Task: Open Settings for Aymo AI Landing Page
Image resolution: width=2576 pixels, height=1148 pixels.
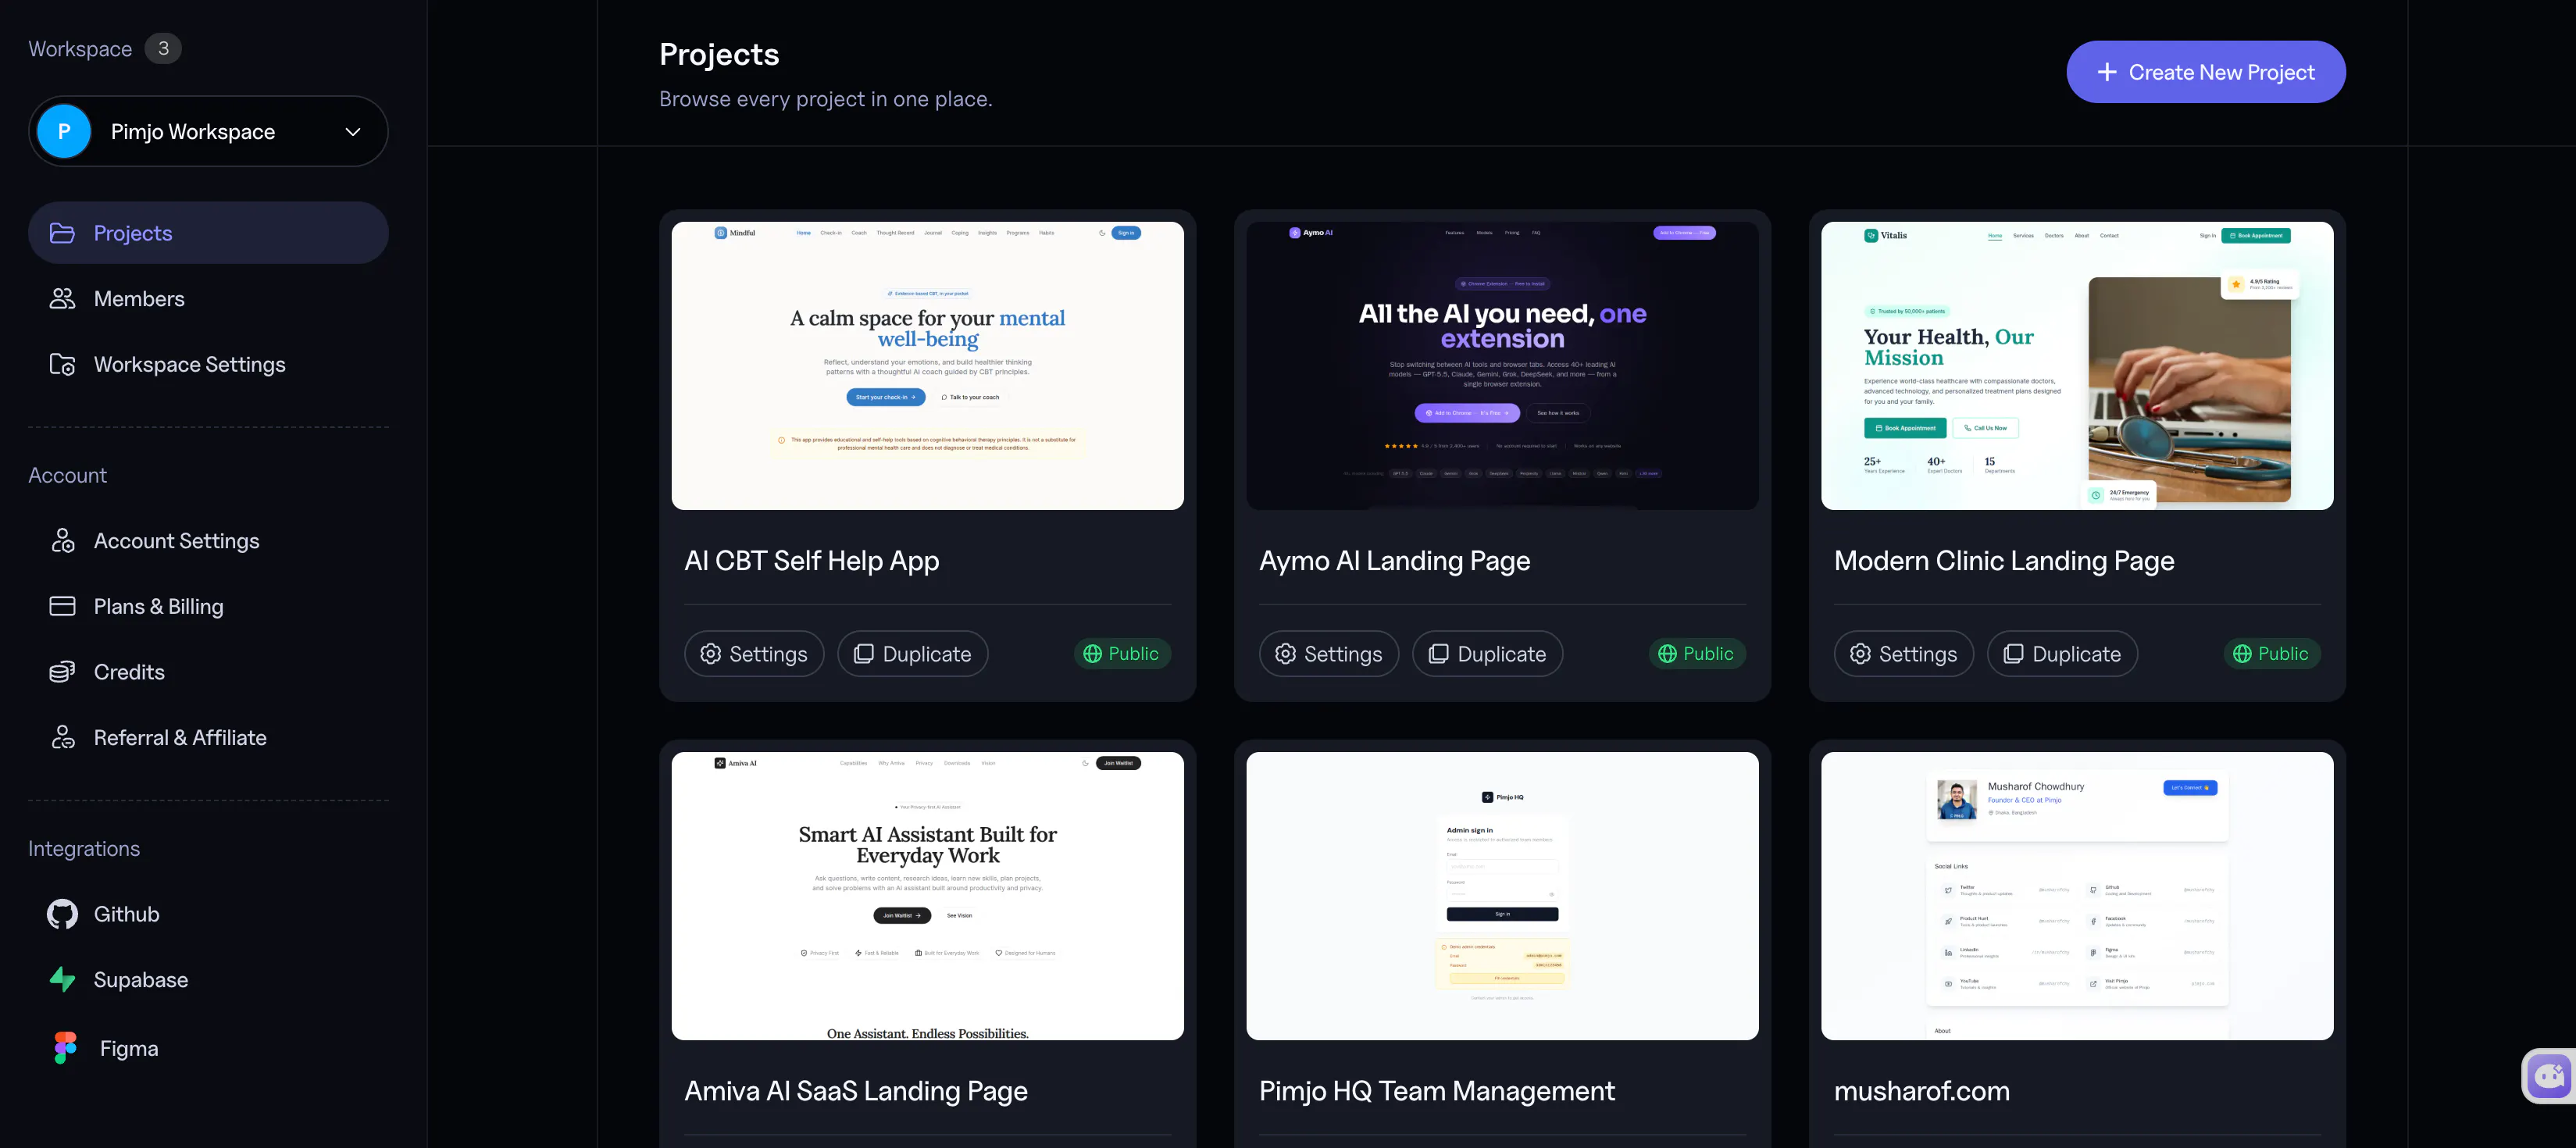Action: tap(1329, 654)
